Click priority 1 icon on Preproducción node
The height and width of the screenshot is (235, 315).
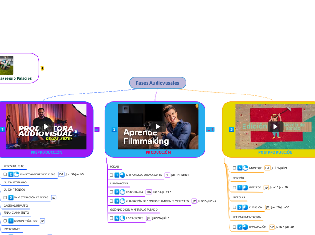click(x=2, y=129)
